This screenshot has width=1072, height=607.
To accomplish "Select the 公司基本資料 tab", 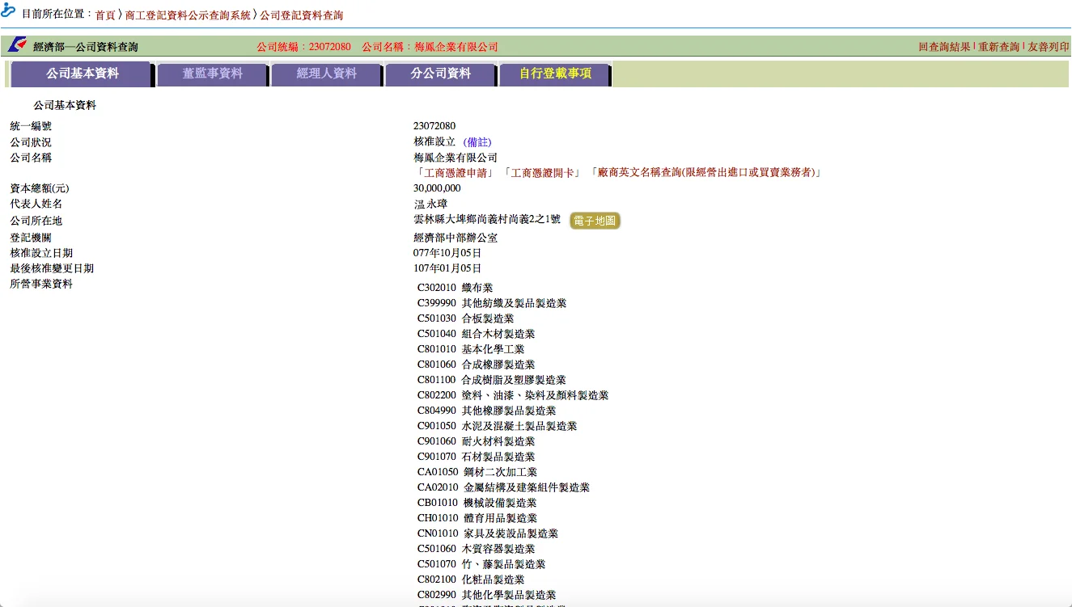I will [82, 74].
